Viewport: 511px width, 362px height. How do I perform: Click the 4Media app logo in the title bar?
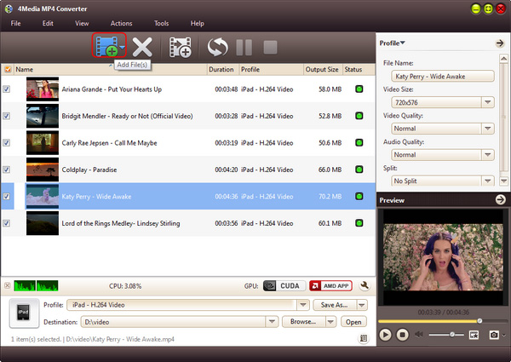coord(9,9)
